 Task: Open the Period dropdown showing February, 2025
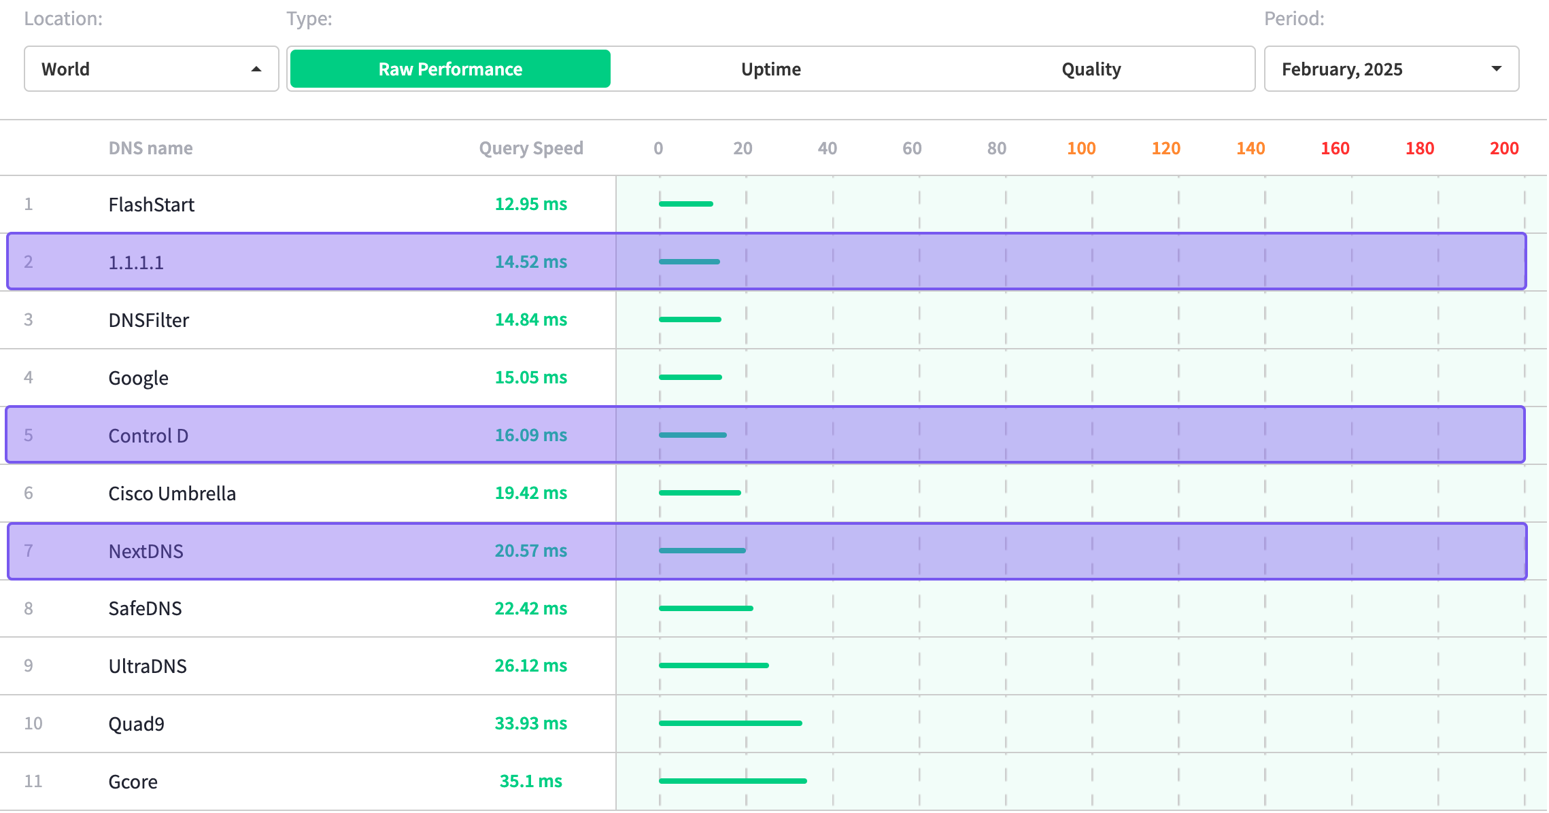(1391, 69)
